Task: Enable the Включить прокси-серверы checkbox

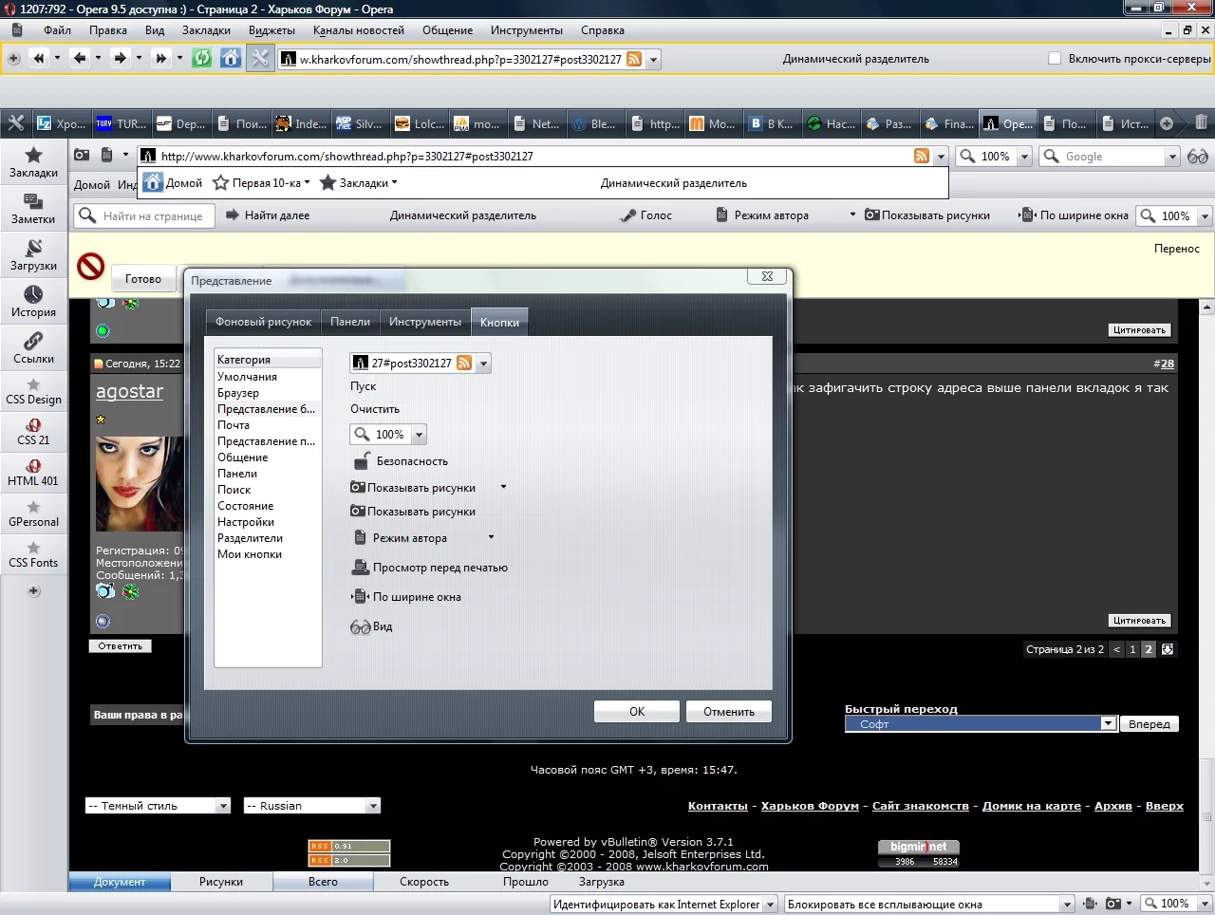Action: click(x=1054, y=58)
